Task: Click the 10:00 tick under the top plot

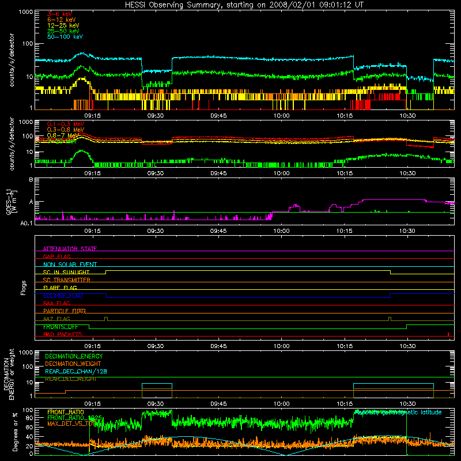Action: 282,116
